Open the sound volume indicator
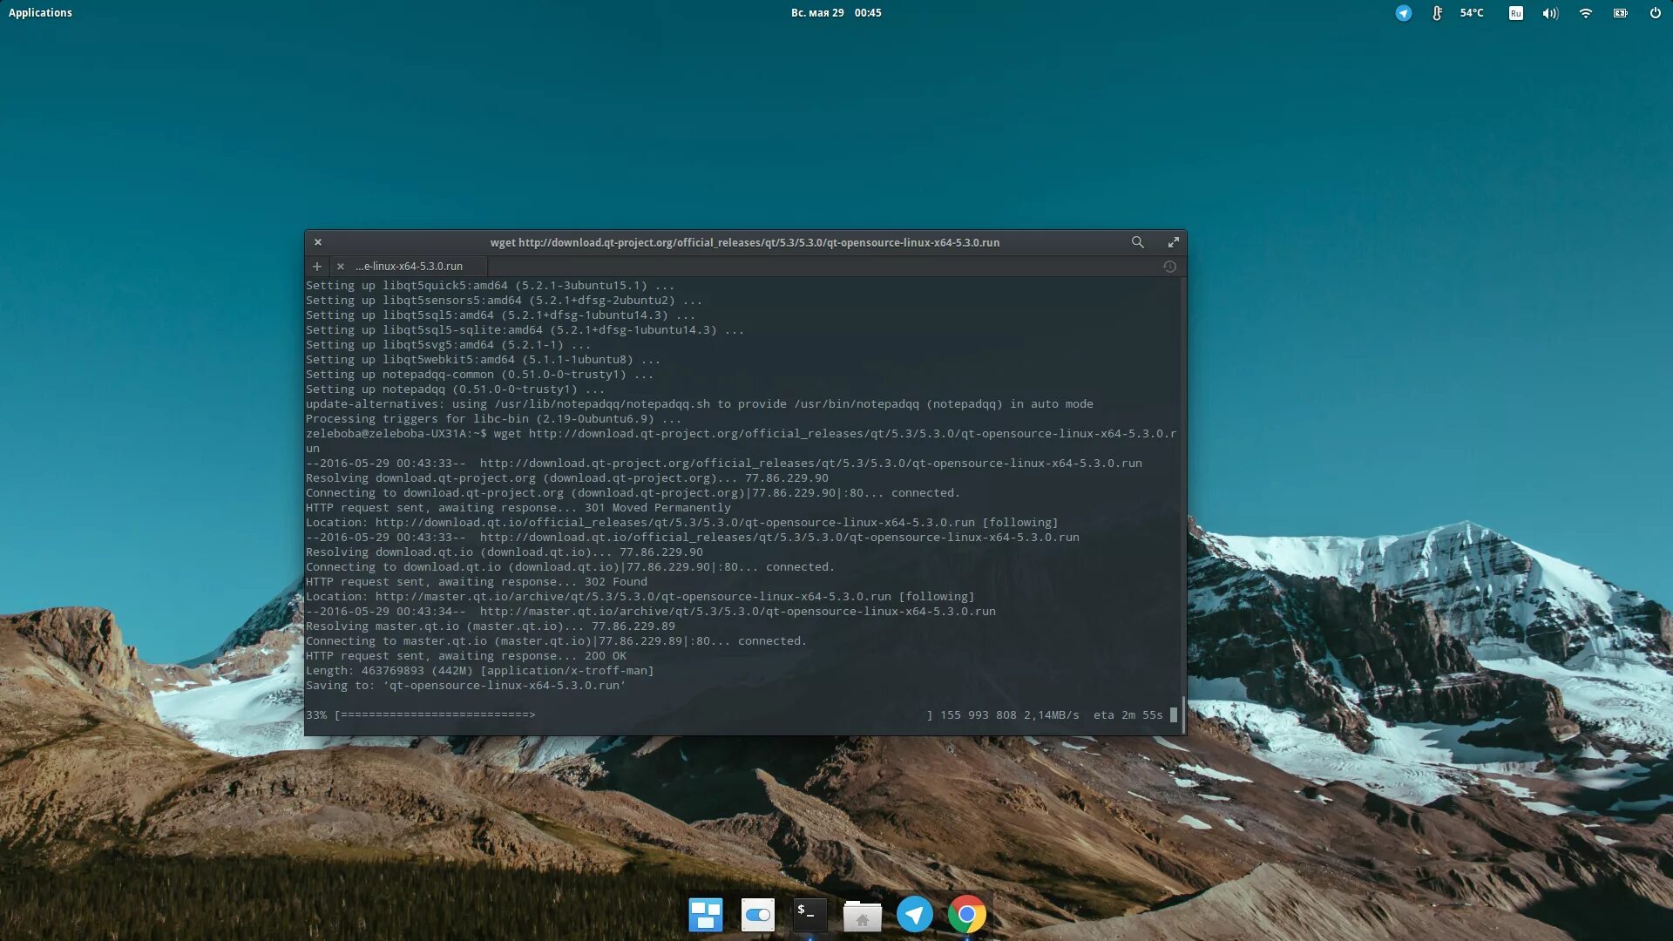Screen dimensions: 1673x941 (x=1550, y=13)
